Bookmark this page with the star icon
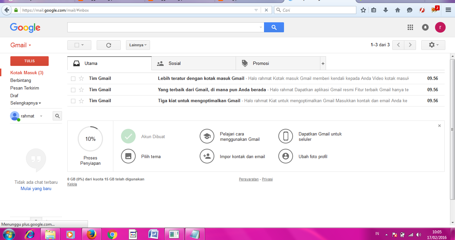The height and width of the screenshot is (240, 455). point(363,10)
